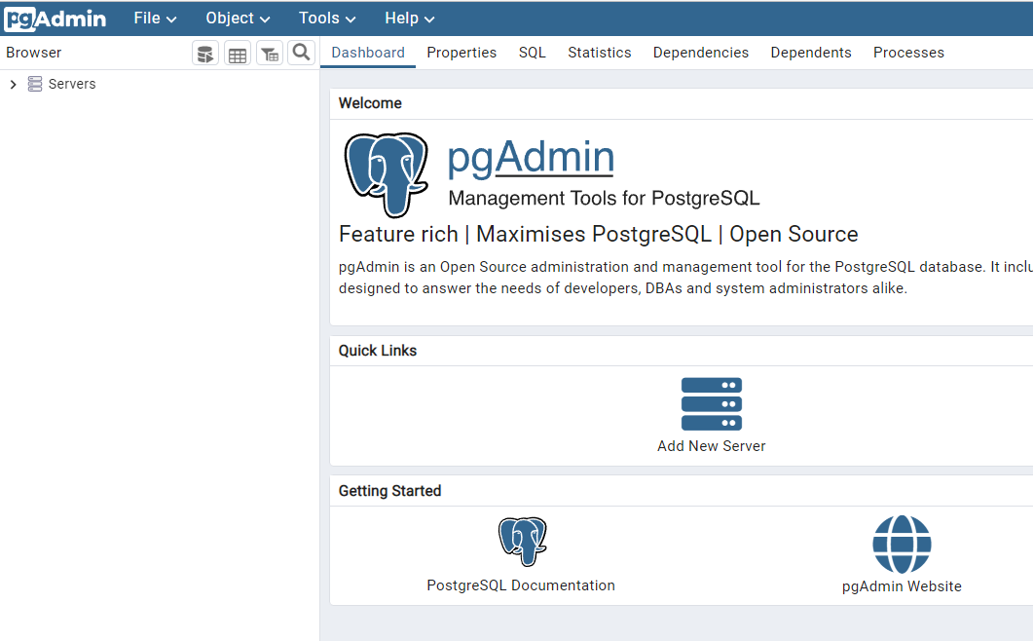Click the PostgreSQL Documentation elephant icon

pos(522,542)
